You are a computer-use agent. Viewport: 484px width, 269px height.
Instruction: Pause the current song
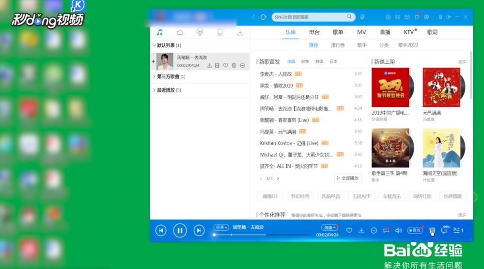coord(180,230)
